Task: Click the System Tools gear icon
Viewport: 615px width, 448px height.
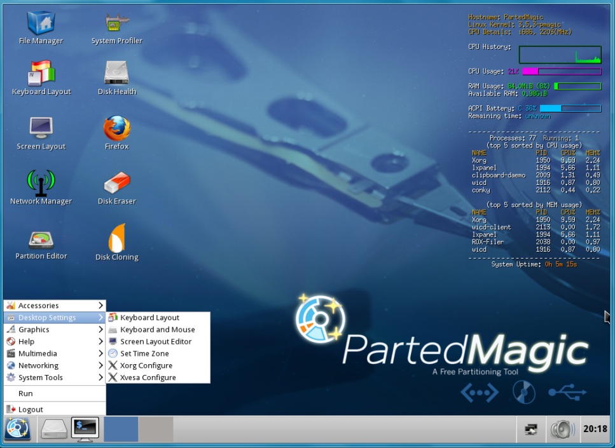Action: (x=11, y=377)
